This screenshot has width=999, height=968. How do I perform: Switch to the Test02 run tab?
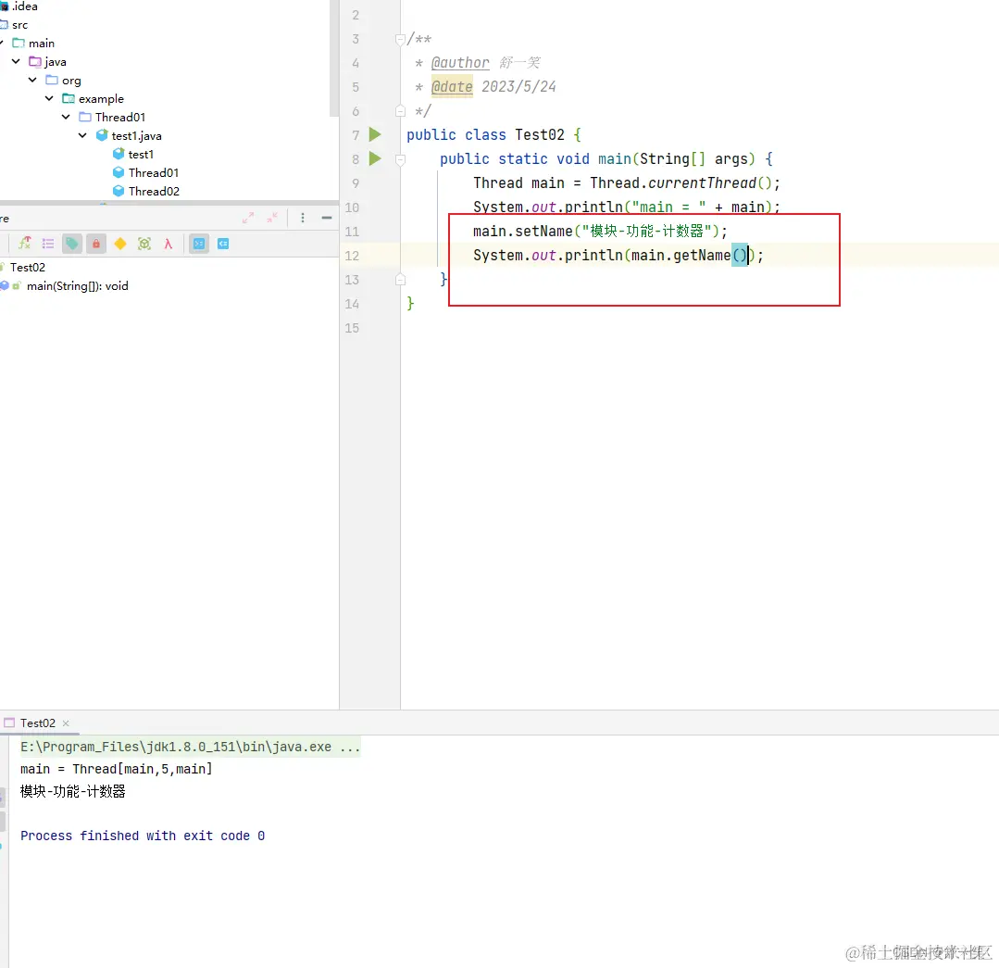click(38, 723)
